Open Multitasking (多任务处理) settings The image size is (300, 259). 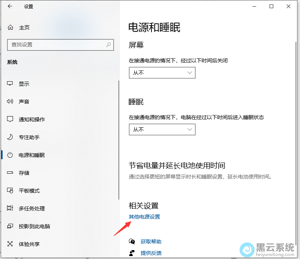pos(32,209)
